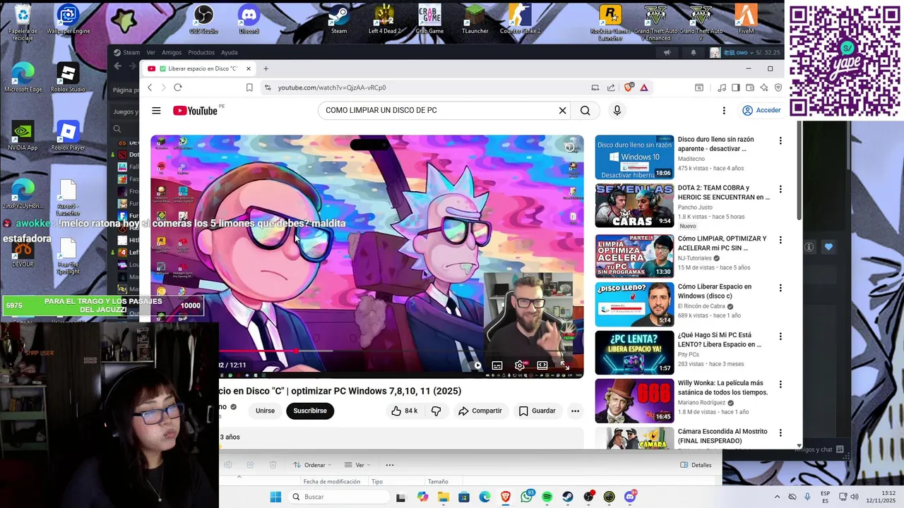
Task: Click YouTube page vertical scrollbar
Action: 799,169
